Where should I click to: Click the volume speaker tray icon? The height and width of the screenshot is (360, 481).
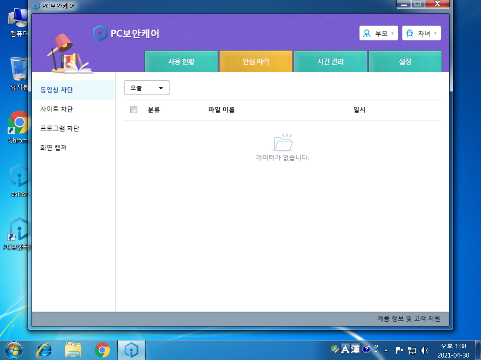pos(425,350)
